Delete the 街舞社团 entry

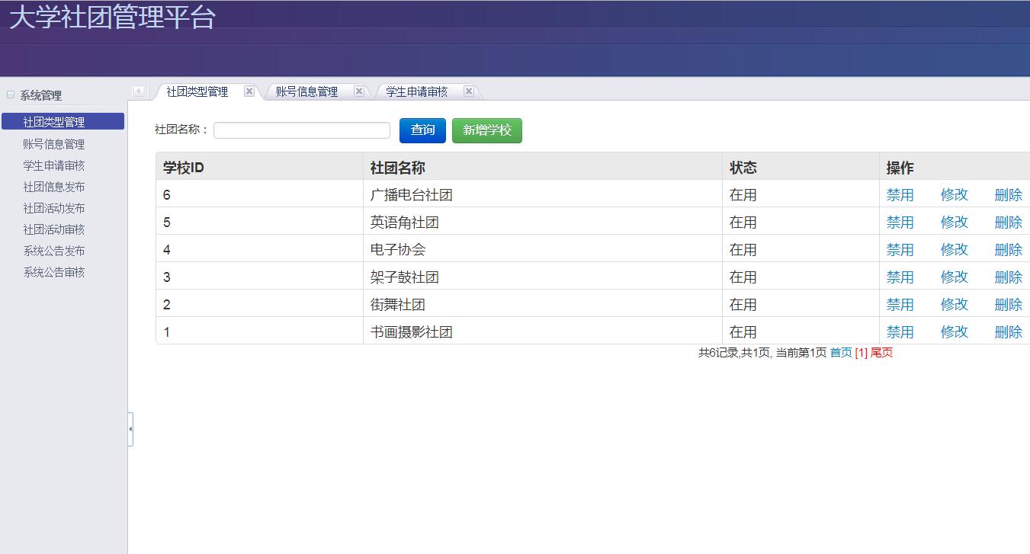click(1008, 305)
